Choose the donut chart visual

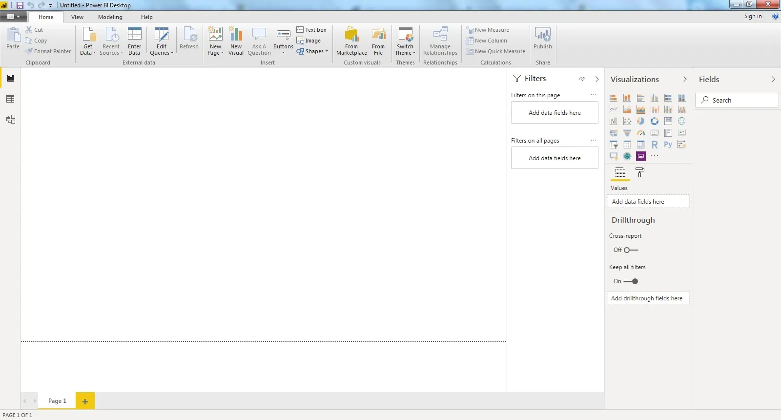click(655, 121)
